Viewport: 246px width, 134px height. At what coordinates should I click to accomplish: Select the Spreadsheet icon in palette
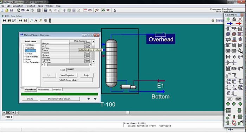tap(228, 110)
